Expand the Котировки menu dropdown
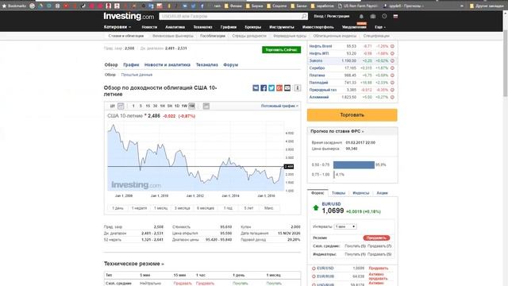 [x=117, y=27]
